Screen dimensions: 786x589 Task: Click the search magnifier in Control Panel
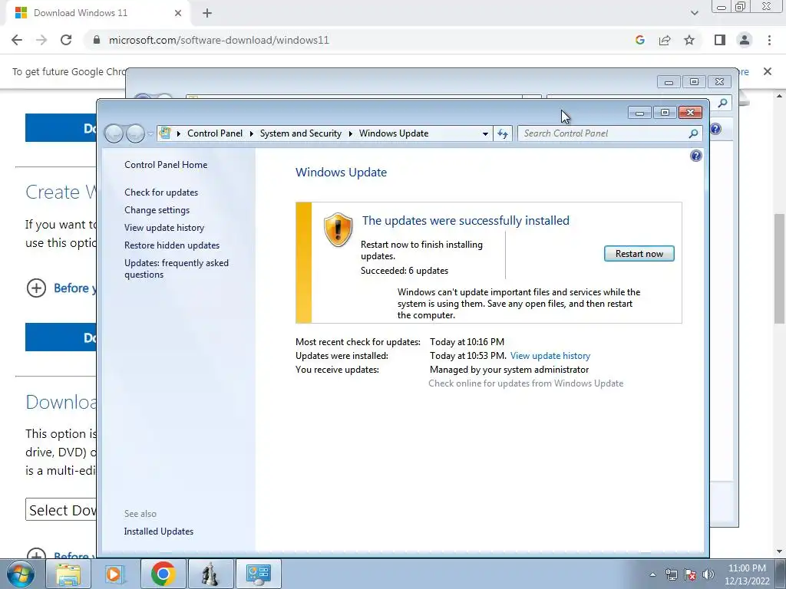(693, 133)
